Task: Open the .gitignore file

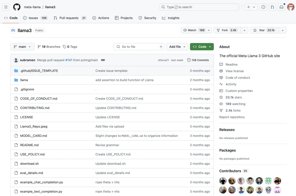Action: 27,89
